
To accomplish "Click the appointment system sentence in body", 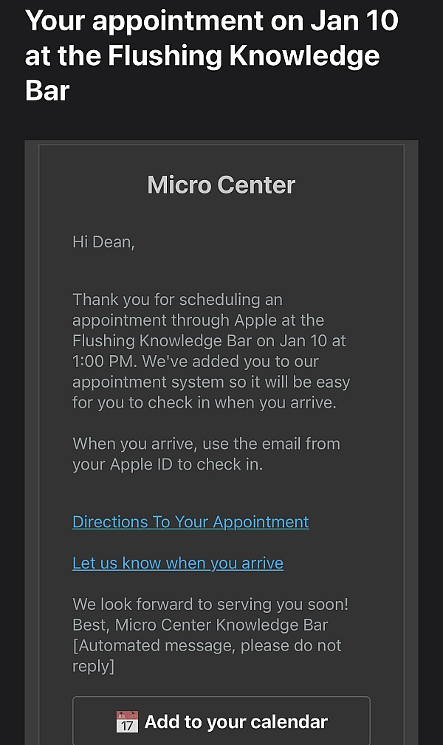I will (211, 382).
